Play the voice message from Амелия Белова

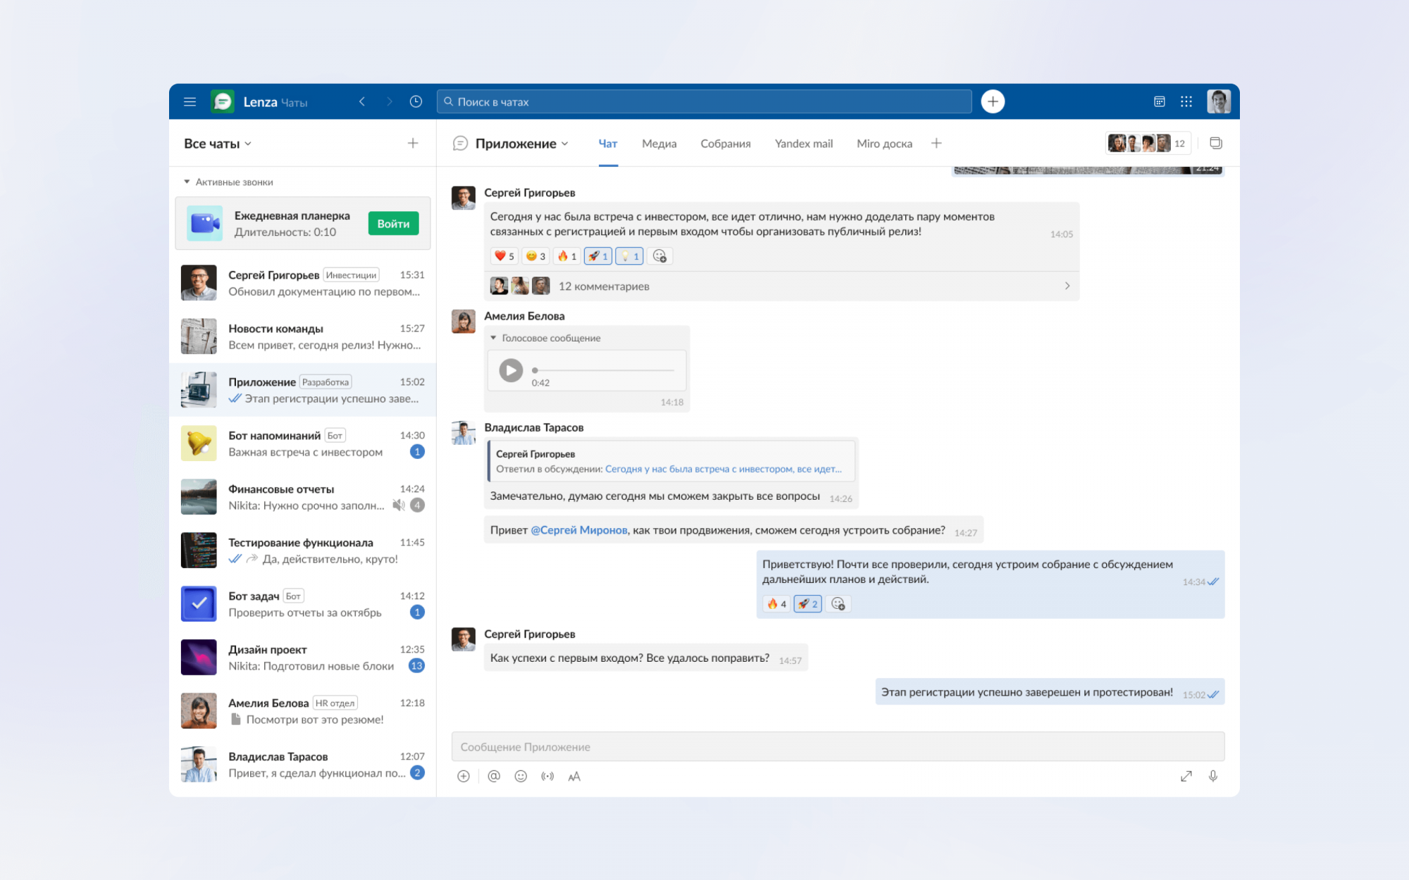click(x=511, y=370)
